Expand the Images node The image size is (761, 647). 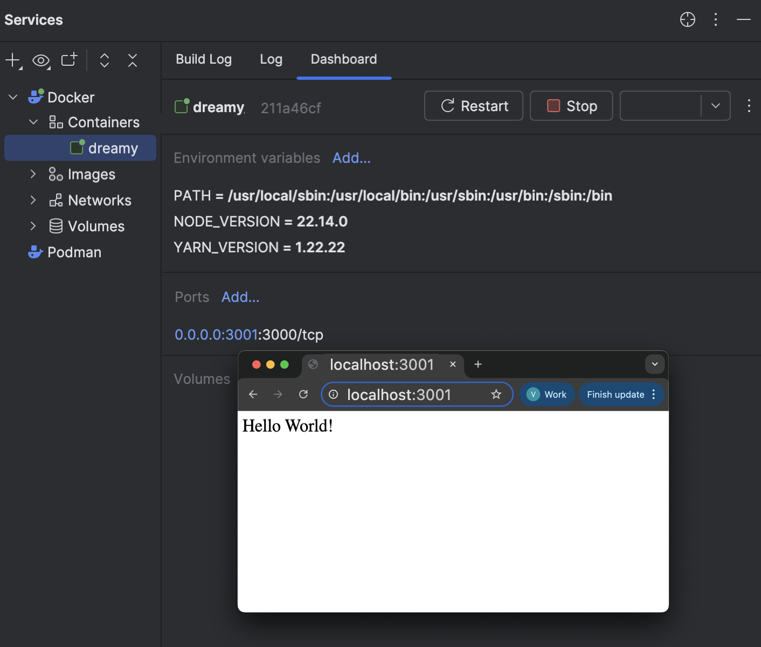click(x=33, y=174)
